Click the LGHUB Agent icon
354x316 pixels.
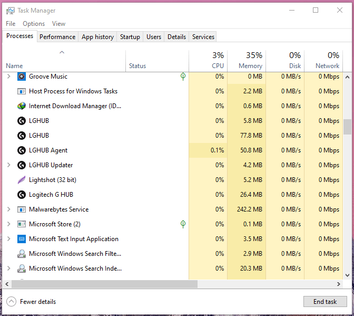coord(22,150)
